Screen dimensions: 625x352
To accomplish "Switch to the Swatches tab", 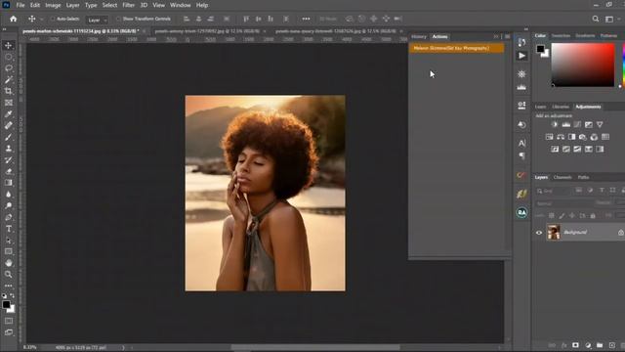I will [561, 35].
